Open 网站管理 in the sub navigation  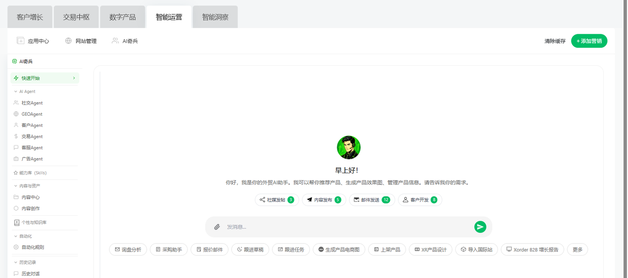click(x=81, y=41)
